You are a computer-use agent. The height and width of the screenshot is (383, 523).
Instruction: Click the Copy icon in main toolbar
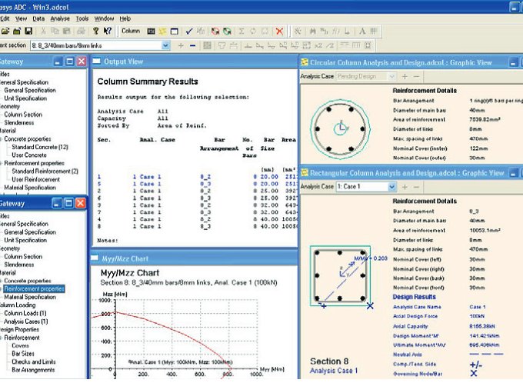coord(55,32)
